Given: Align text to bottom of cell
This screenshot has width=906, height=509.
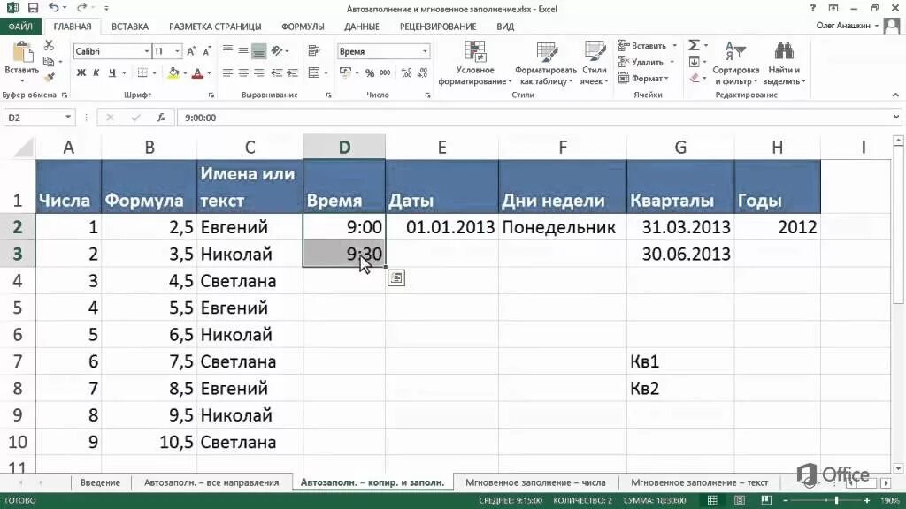Looking at the screenshot, I should point(259,51).
